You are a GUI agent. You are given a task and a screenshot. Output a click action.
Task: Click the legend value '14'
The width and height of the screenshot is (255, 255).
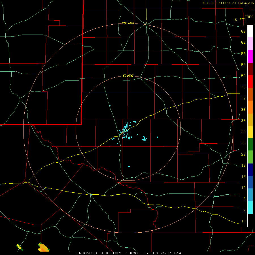(243, 177)
